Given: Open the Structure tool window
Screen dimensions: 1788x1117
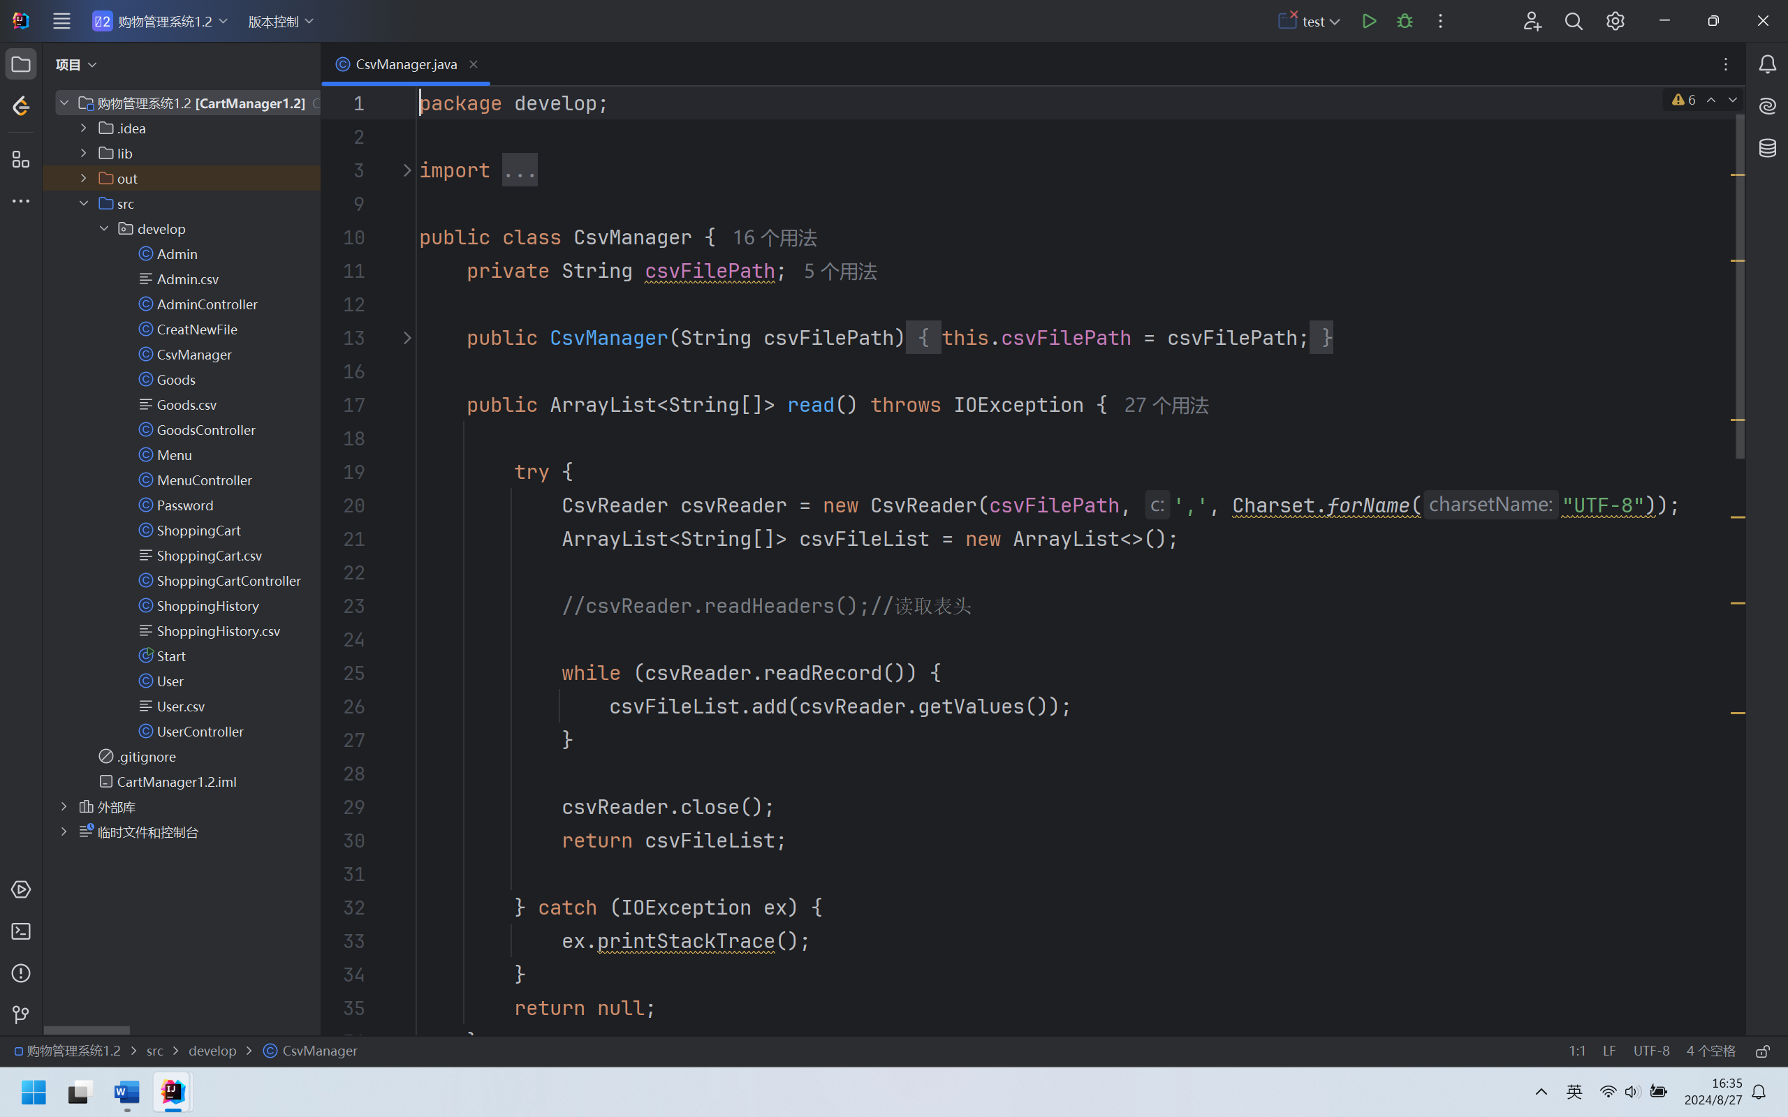Looking at the screenshot, I should pos(21,160).
